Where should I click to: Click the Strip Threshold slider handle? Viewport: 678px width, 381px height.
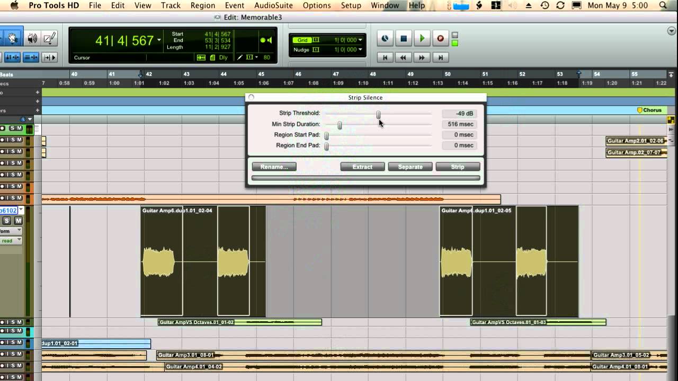click(x=378, y=114)
